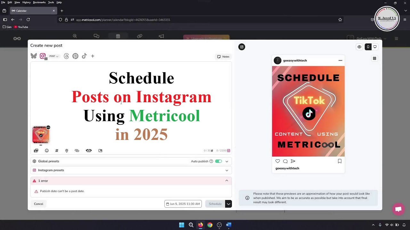Viewport: 410px width, 230px height.
Task: Open Google Chrome from the taskbar
Action: click(x=210, y=225)
